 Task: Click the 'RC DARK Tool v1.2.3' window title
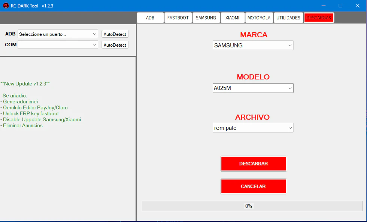point(32,6)
